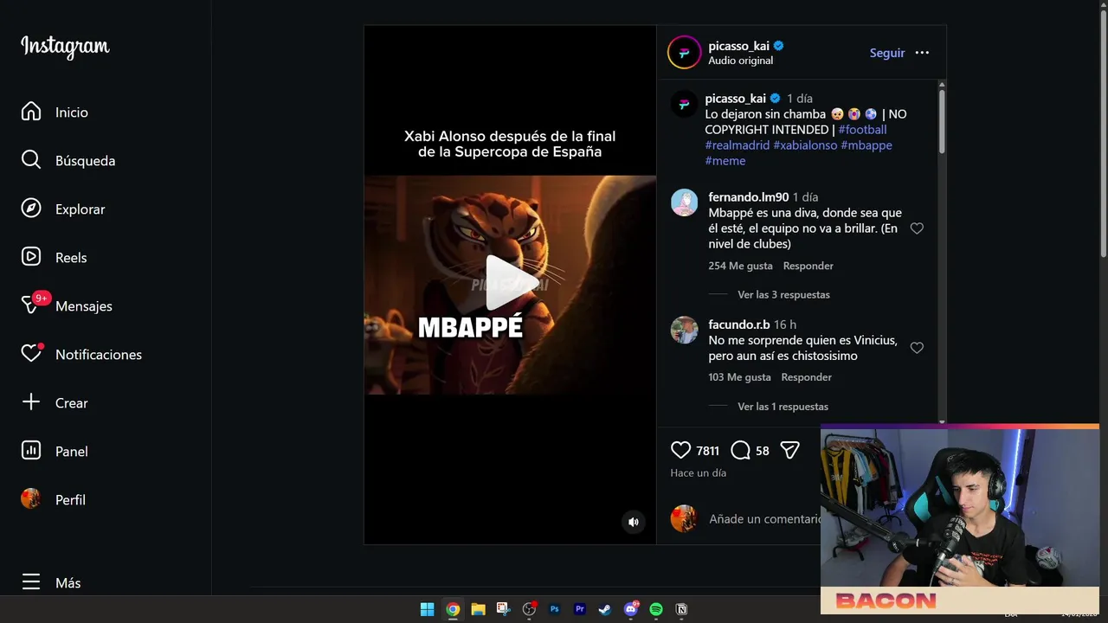Focus the Añade un comentario field
The width and height of the screenshot is (1108, 623).
click(765, 519)
